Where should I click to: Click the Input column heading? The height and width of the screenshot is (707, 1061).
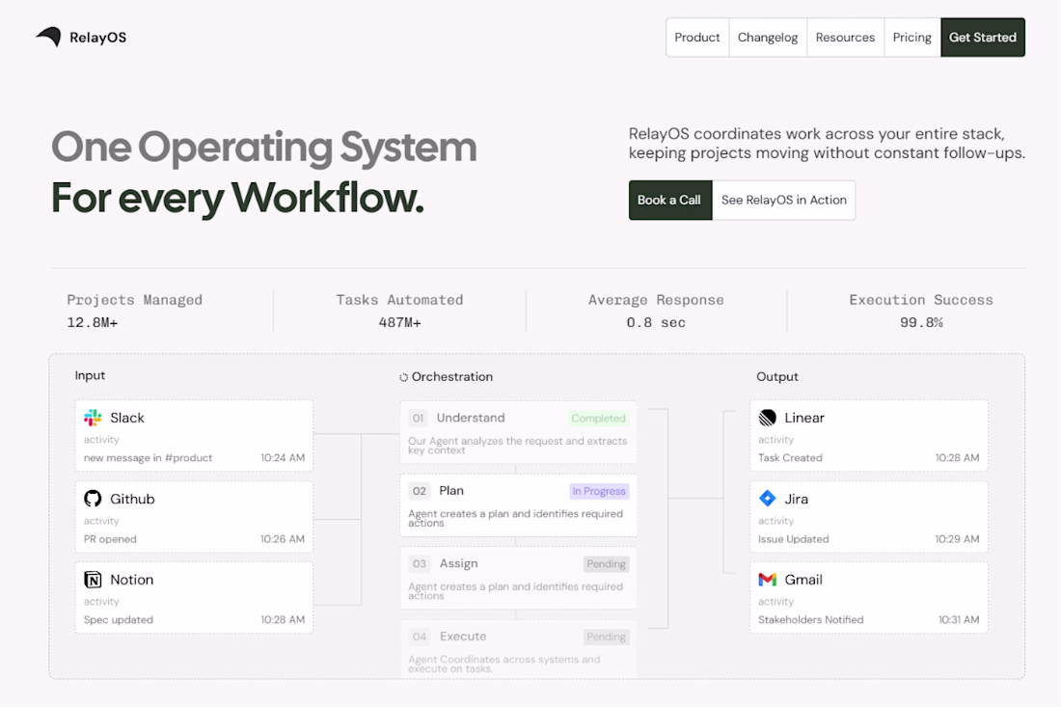pyautogui.click(x=90, y=375)
